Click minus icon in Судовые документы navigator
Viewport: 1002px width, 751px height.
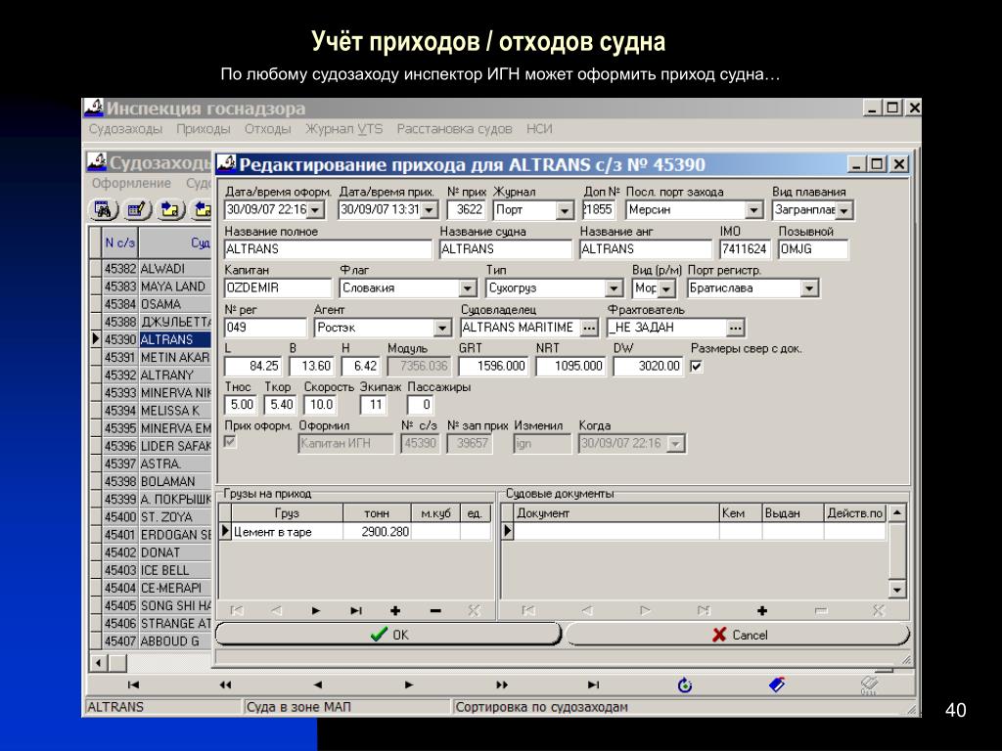point(821,611)
